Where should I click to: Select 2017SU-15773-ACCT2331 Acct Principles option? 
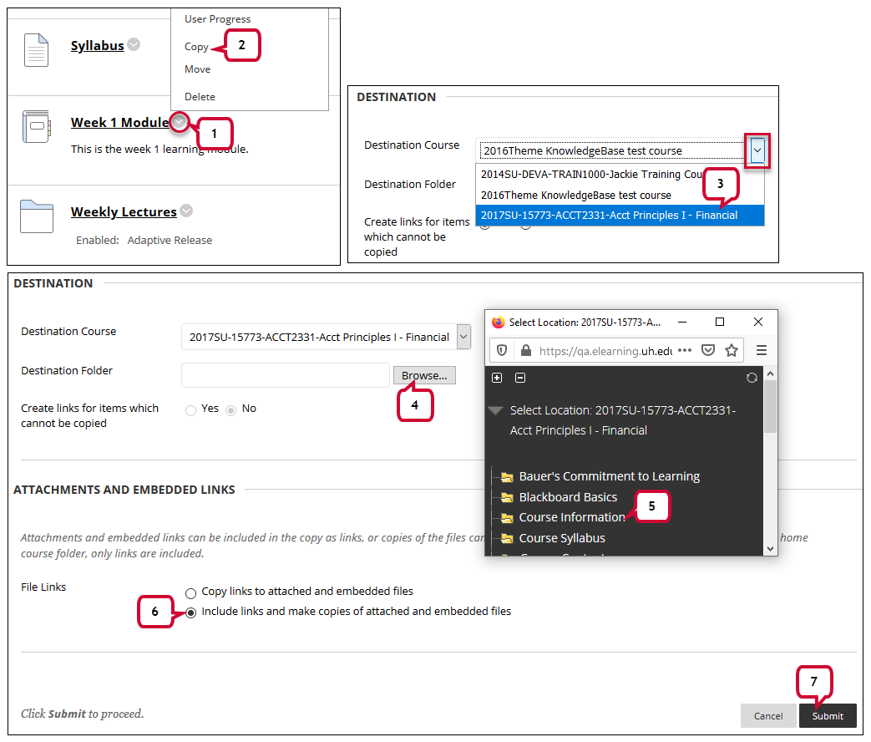point(620,215)
